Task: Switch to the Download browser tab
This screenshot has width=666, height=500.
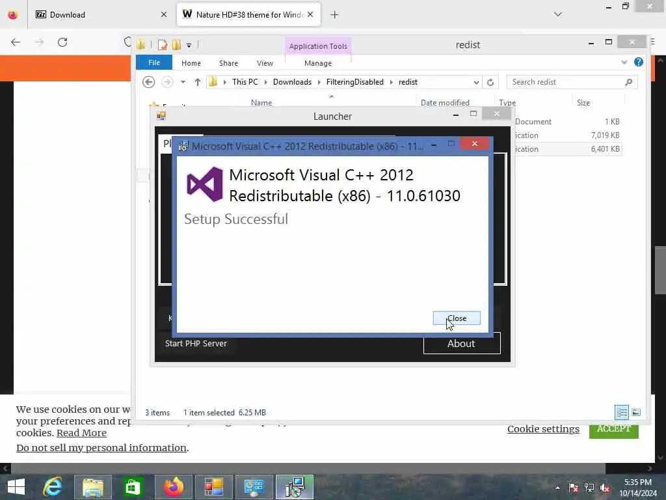Action: pos(102,14)
